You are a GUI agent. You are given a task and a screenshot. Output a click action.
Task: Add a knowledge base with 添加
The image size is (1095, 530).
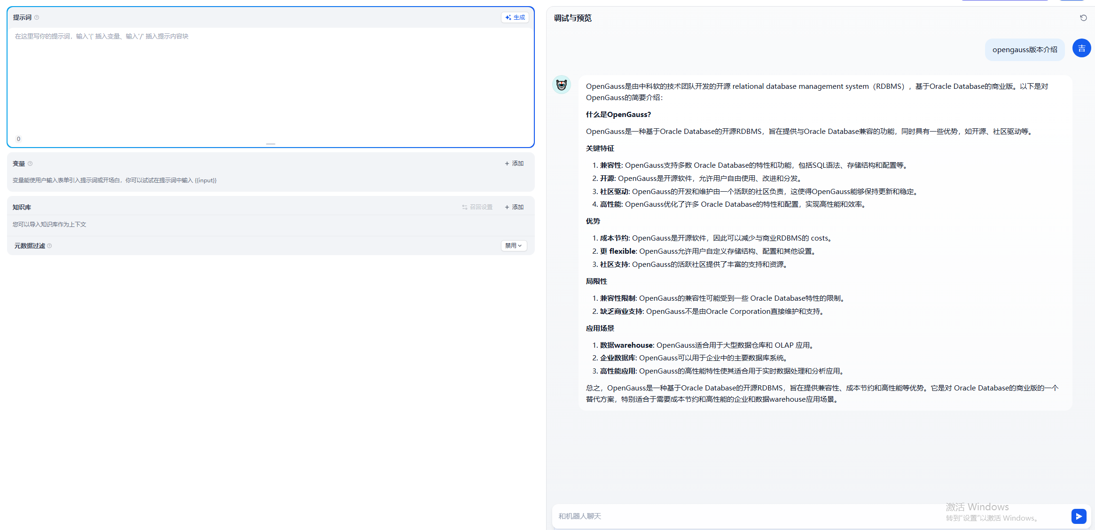point(514,207)
